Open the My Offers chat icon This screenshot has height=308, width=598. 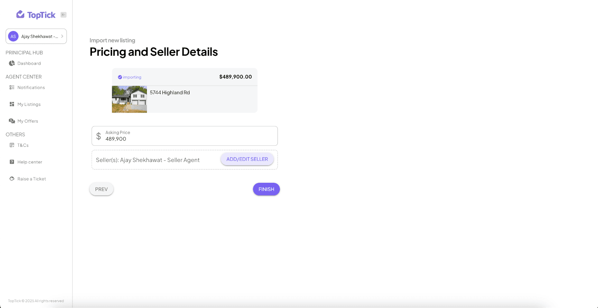coord(12,121)
